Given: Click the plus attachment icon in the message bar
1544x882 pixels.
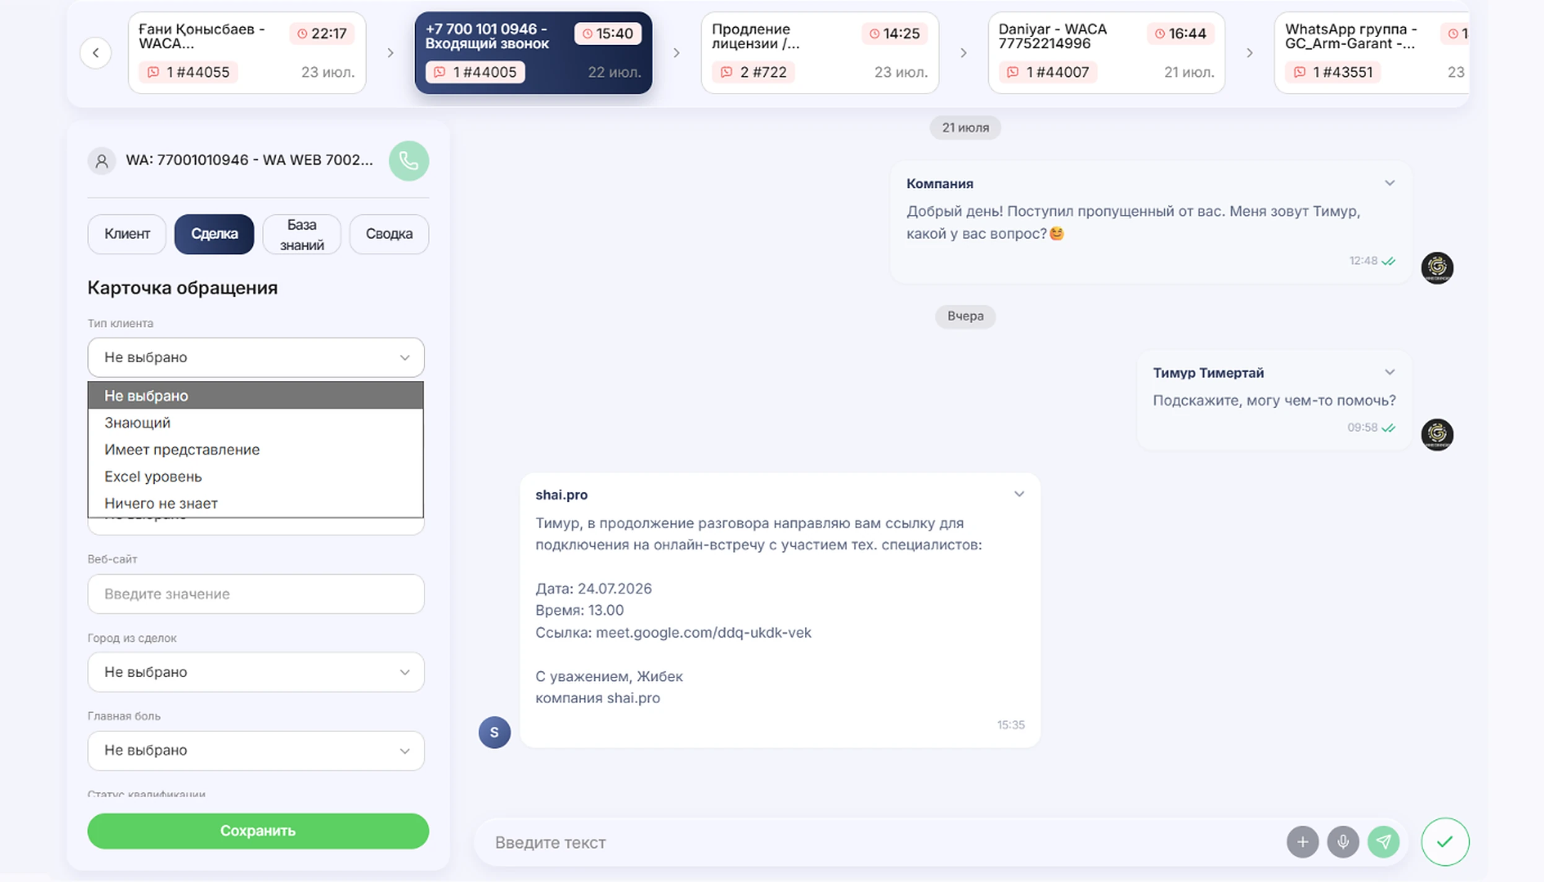Looking at the screenshot, I should click(1302, 842).
